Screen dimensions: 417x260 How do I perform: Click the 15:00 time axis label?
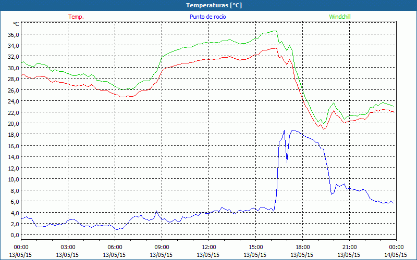tap(255, 248)
